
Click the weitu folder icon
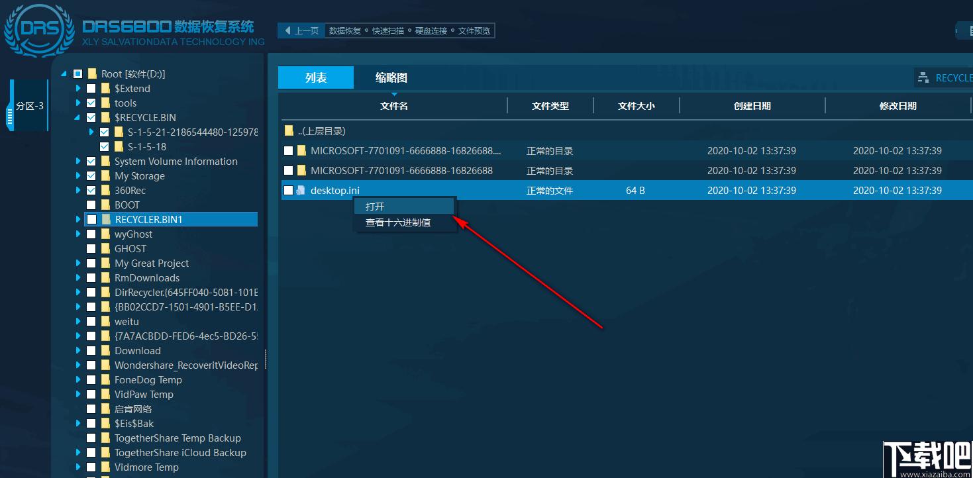pos(106,322)
